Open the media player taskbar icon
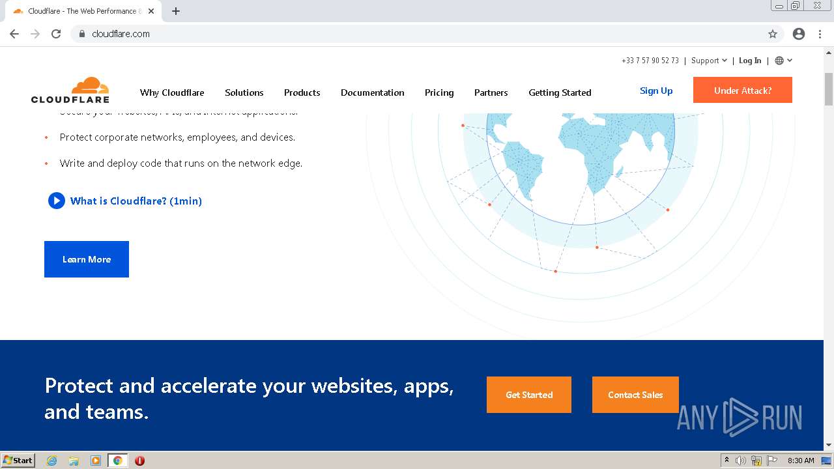 click(96, 461)
